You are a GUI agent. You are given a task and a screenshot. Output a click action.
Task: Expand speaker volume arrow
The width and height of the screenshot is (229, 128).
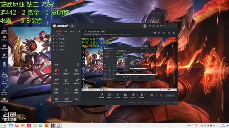tap(145, 95)
